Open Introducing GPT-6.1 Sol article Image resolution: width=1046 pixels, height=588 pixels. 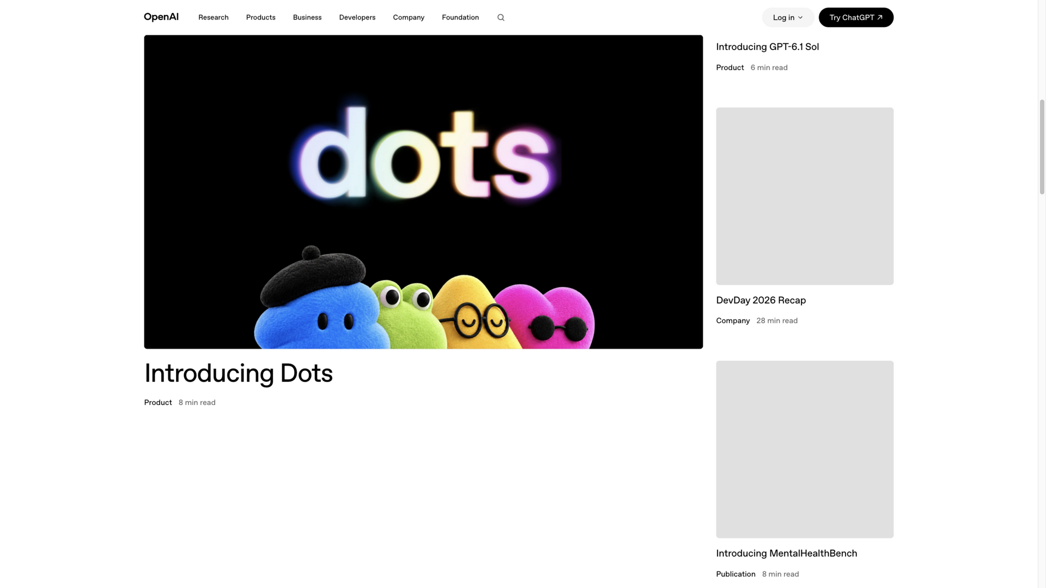coord(768,47)
